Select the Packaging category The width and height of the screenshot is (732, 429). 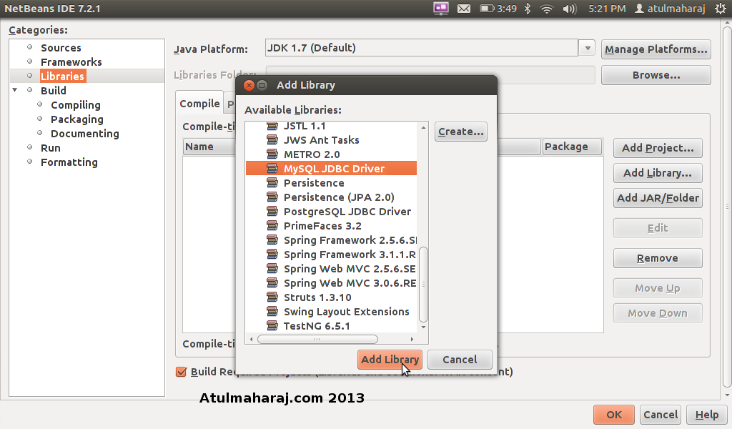coord(77,119)
